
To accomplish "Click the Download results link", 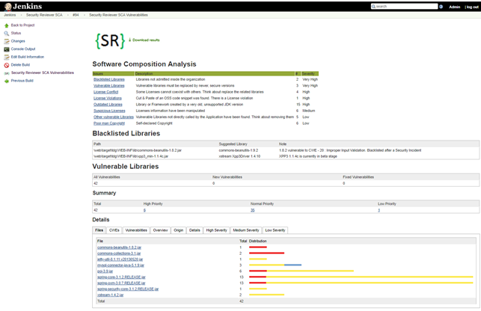I will coord(146,40).
